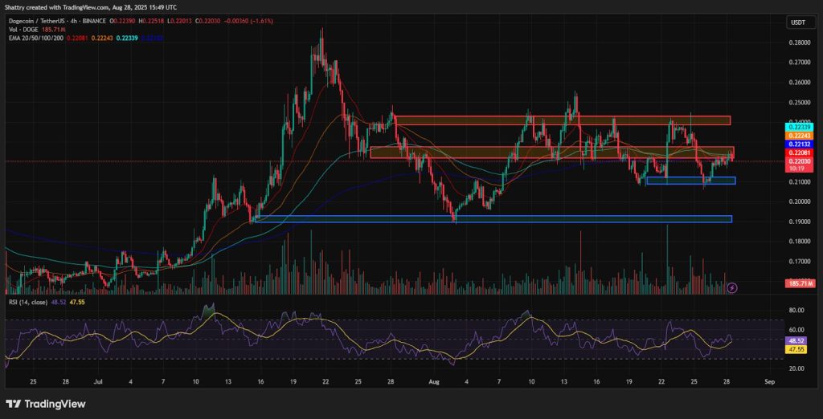
Task: Click the orange 0.22243 EMA price label
Action: coord(800,136)
